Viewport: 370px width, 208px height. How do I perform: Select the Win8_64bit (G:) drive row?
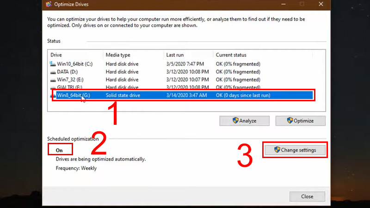point(181,95)
